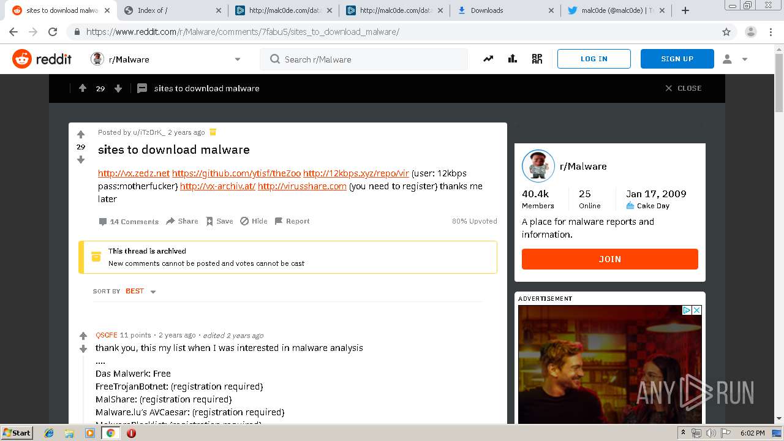Click 14 Comments under the post
The image size is (784, 441).
[129, 222]
